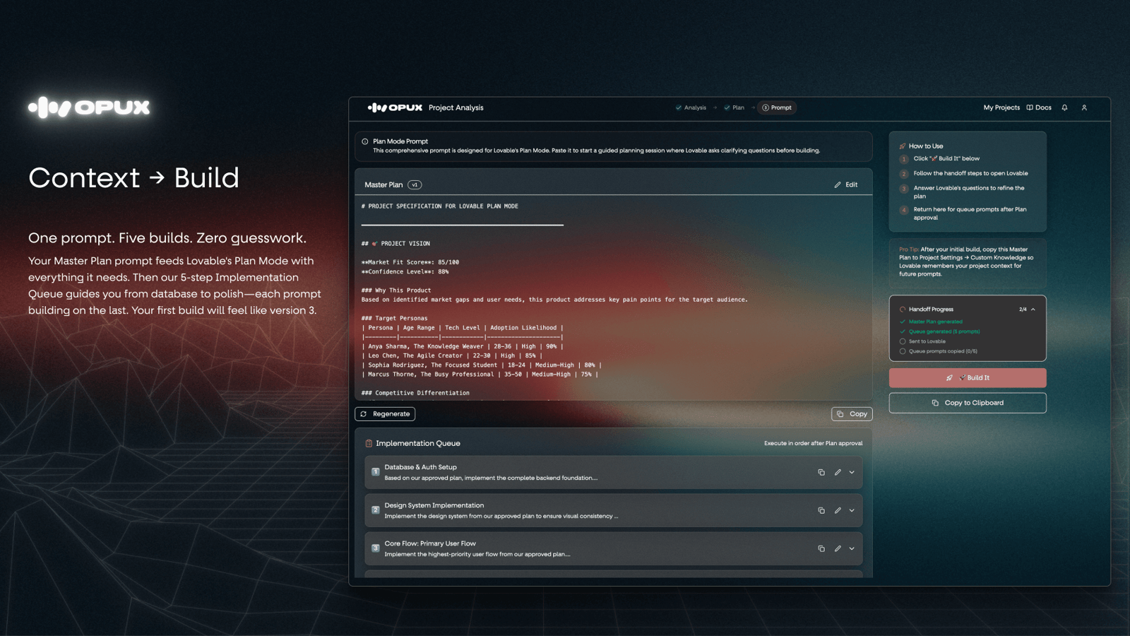Click the notification bell icon

[x=1064, y=108]
